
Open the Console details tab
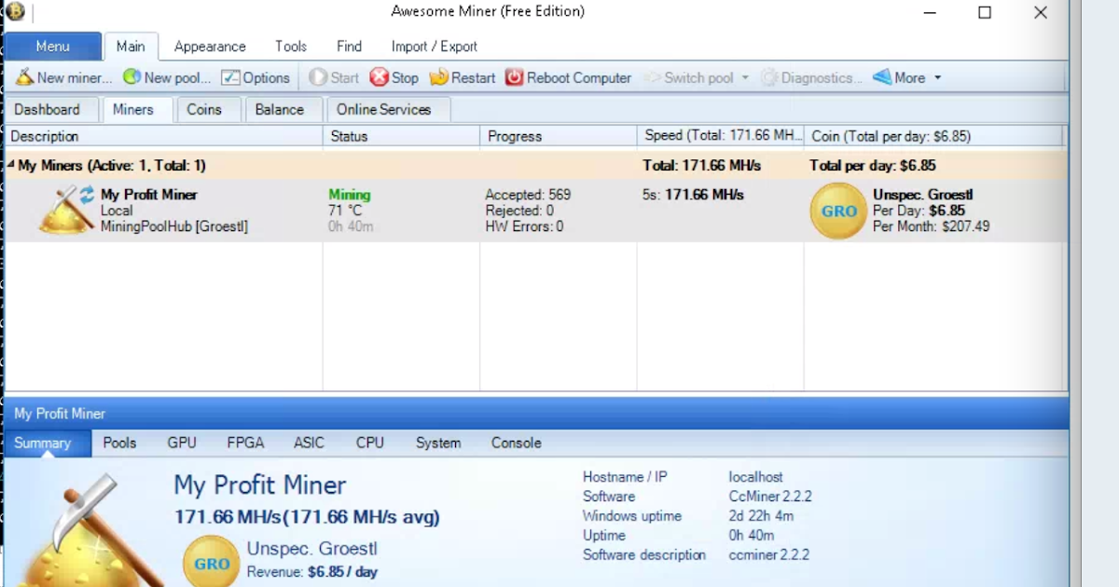tap(517, 444)
